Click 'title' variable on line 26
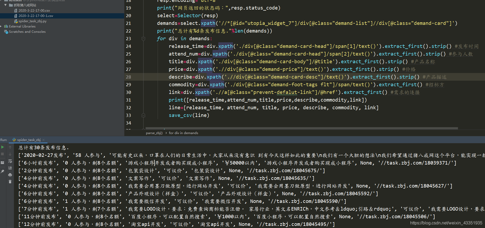485x228 pixels. (176, 62)
